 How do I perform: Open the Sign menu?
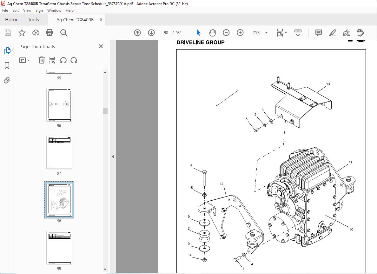[39, 10]
